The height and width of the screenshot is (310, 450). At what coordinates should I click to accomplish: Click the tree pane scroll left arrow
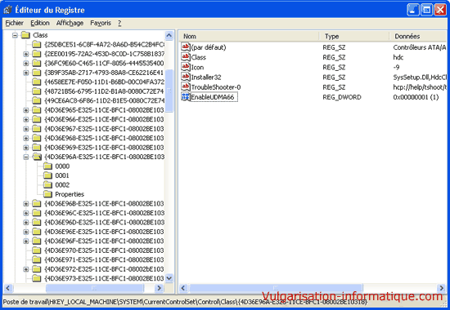pos(8,288)
